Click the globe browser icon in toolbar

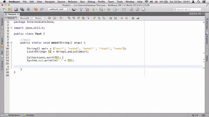[x=74, y=9]
